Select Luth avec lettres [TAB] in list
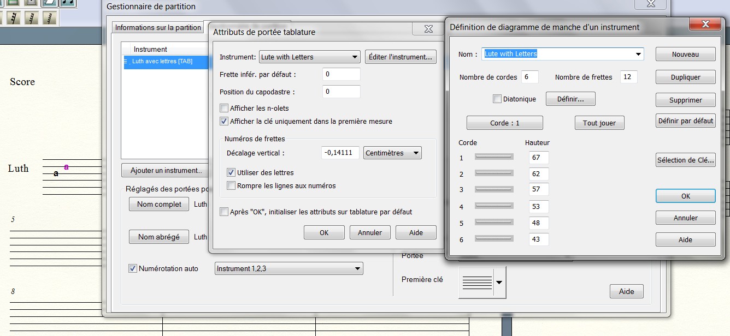730x336 pixels. click(162, 62)
